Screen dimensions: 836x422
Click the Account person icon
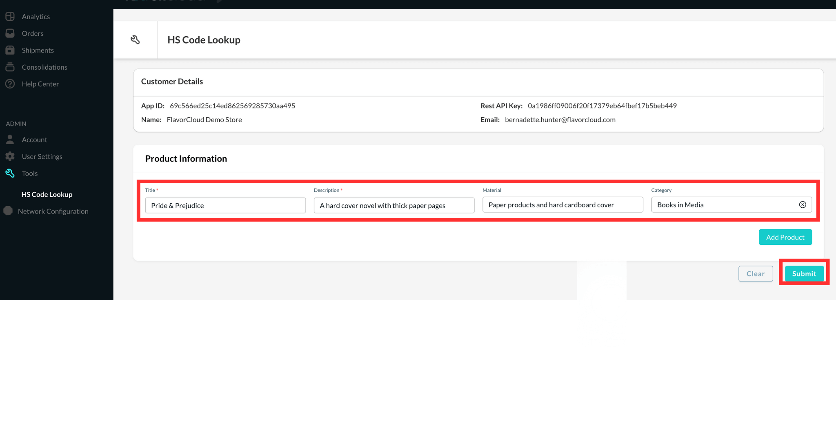click(10, 140)
